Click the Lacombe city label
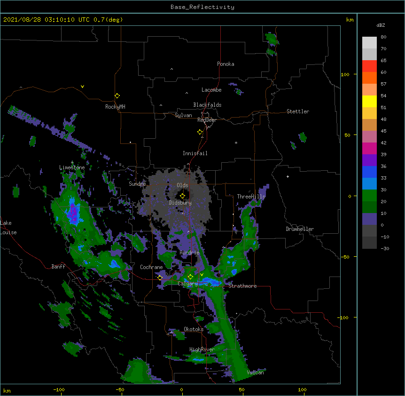The image size is (405, 396). pyautogui.click(x=211, y=90)
